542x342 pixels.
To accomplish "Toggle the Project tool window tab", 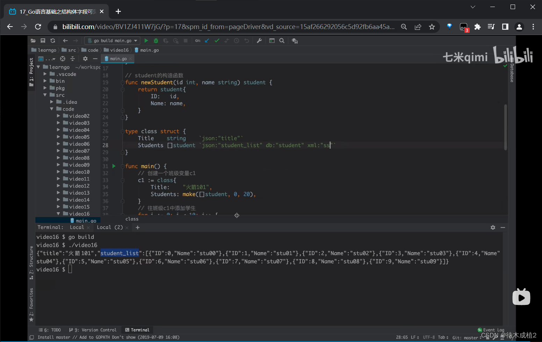I will coord(31,72).
